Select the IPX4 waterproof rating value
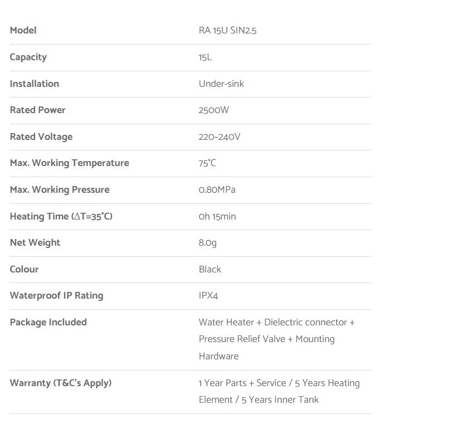Screen dimensions: 452x424 [x=208, y=296]
